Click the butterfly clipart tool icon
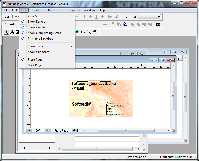This screenshot has height=161, width=199. click(77, 32)
